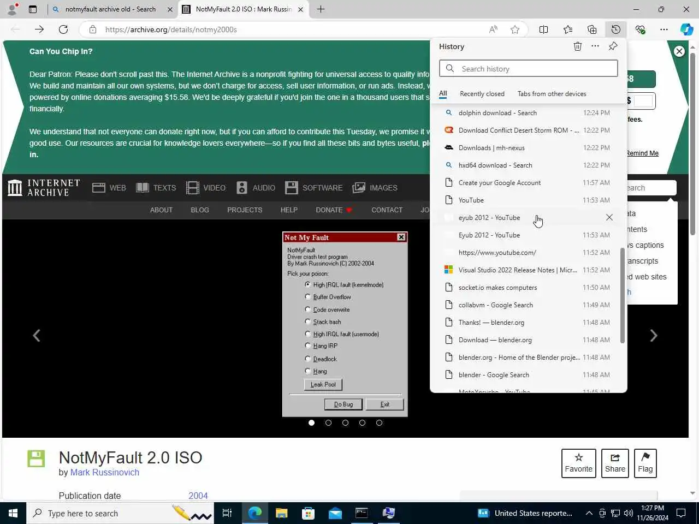699x524 pixels.
Task: Add page to favorites star icon
Action: (x=515, y=29)
